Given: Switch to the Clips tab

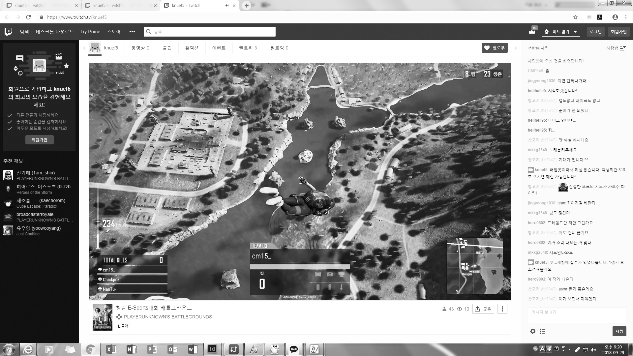Looking at the screenshot, I should 167,48.
